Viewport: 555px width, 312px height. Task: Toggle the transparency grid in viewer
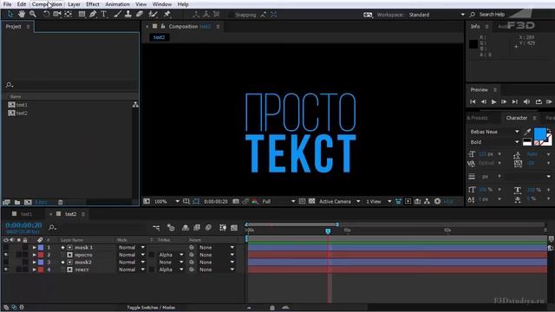(x=312, y=201)
